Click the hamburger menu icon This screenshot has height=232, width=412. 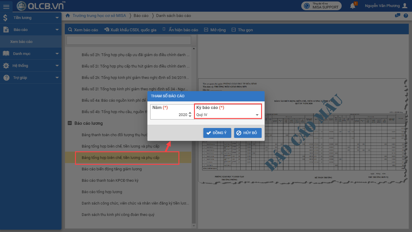pos(6,6)
